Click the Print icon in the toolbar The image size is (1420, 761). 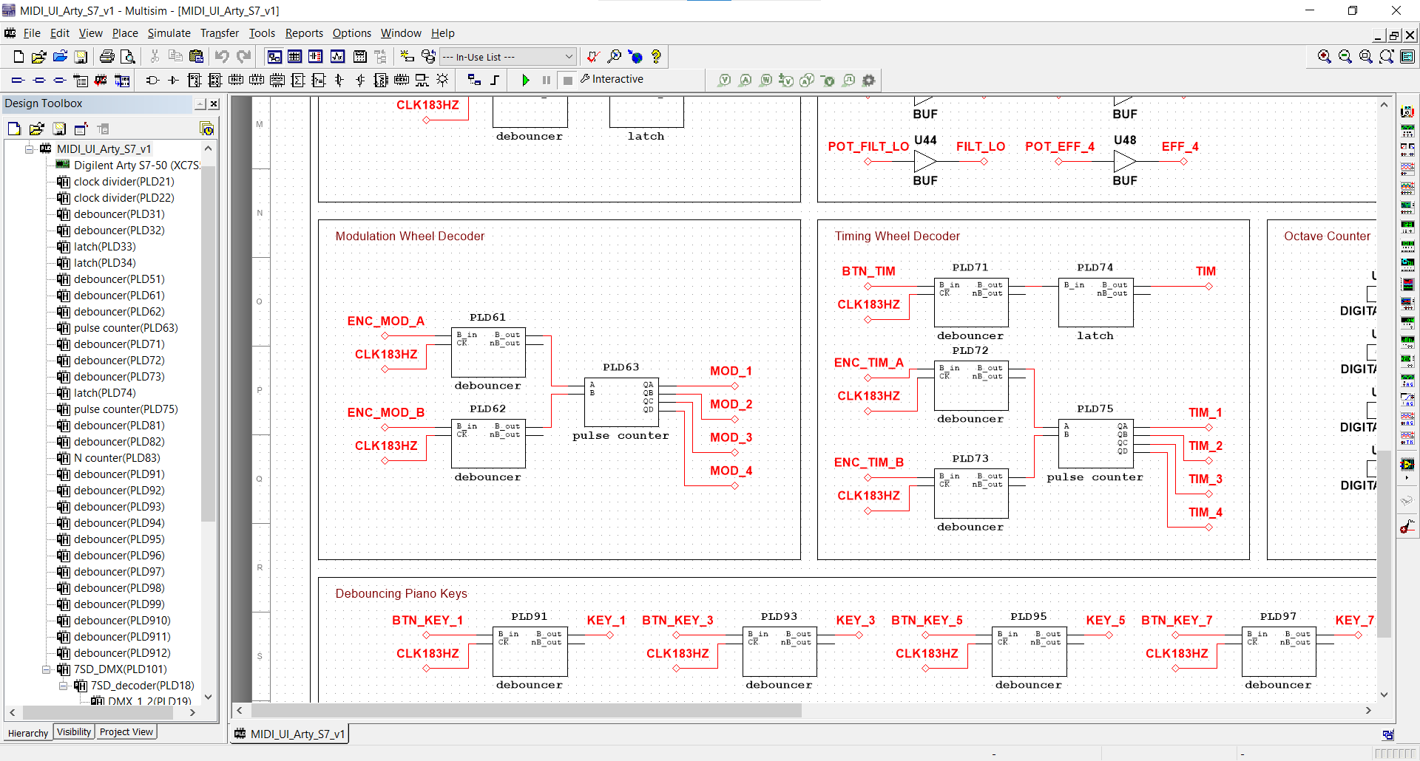point(107,56)
